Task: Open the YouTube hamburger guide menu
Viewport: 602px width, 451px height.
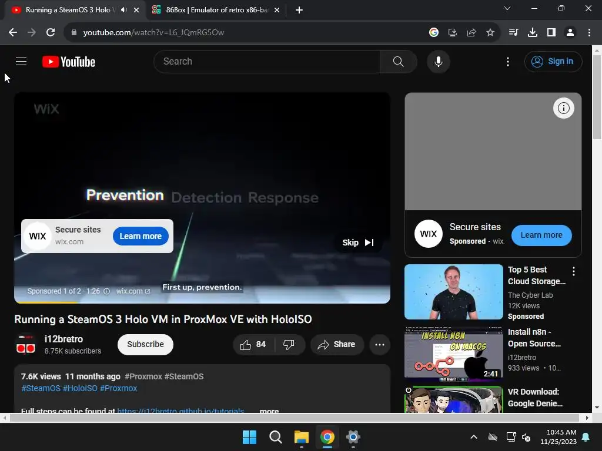Action: (x=21, y=61)
